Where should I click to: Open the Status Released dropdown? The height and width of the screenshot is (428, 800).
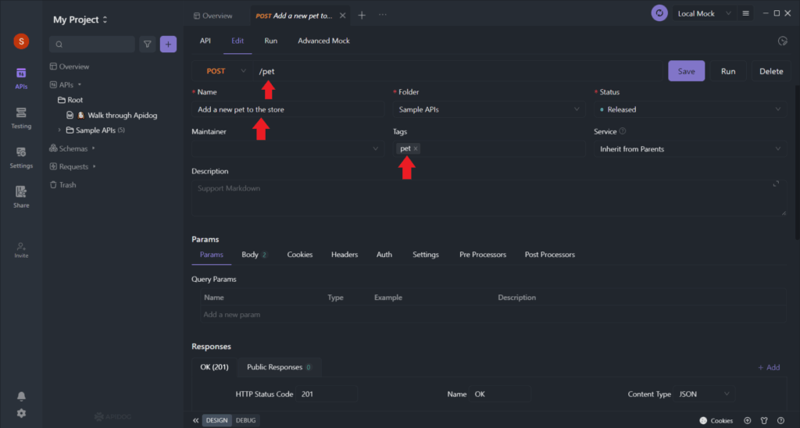(688, 109)
